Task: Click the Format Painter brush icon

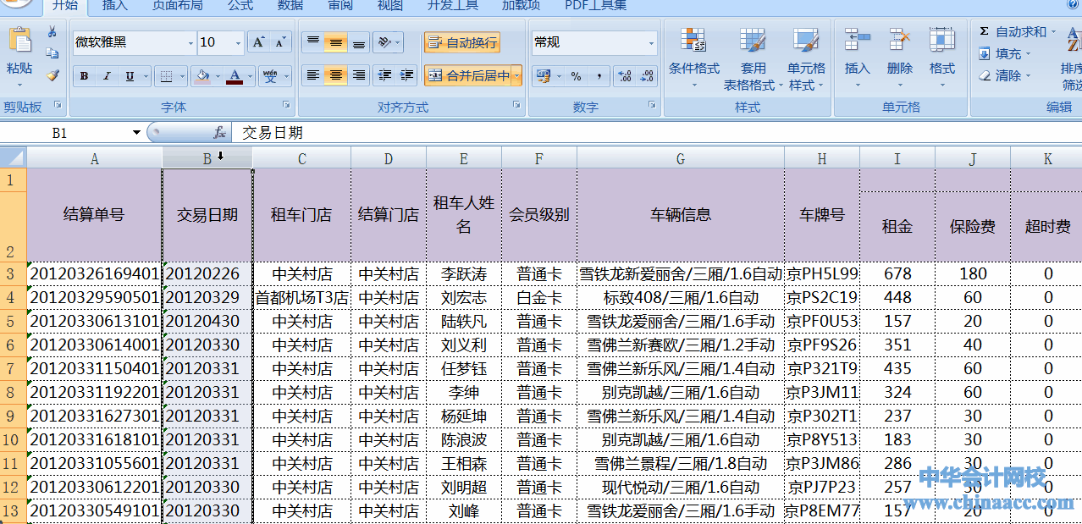Action: pos(52,75)
